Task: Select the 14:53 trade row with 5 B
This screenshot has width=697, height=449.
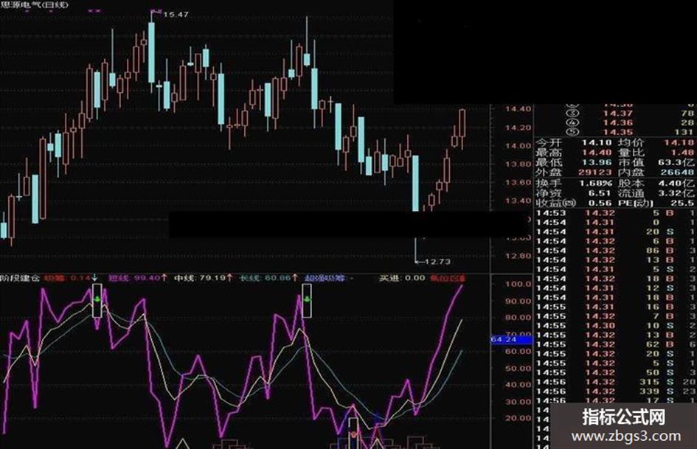Action: [615, 213]
